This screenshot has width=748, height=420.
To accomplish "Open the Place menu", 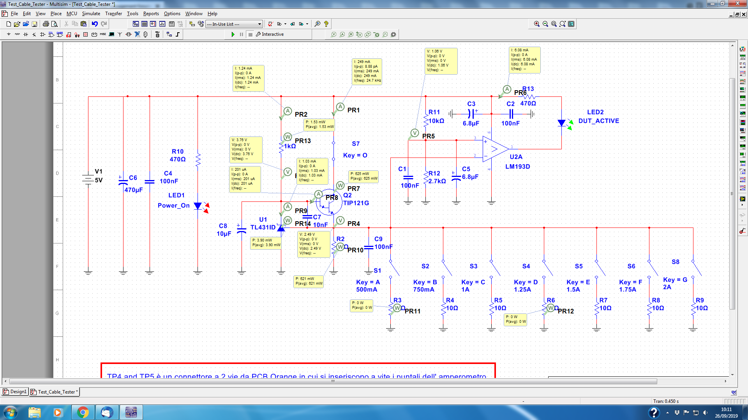I will pos(56,14).
